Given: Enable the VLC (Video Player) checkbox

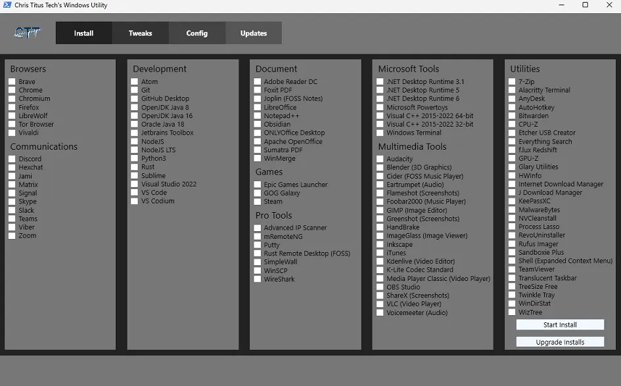Looking at the screenshot, I should [x=380, y=304].
